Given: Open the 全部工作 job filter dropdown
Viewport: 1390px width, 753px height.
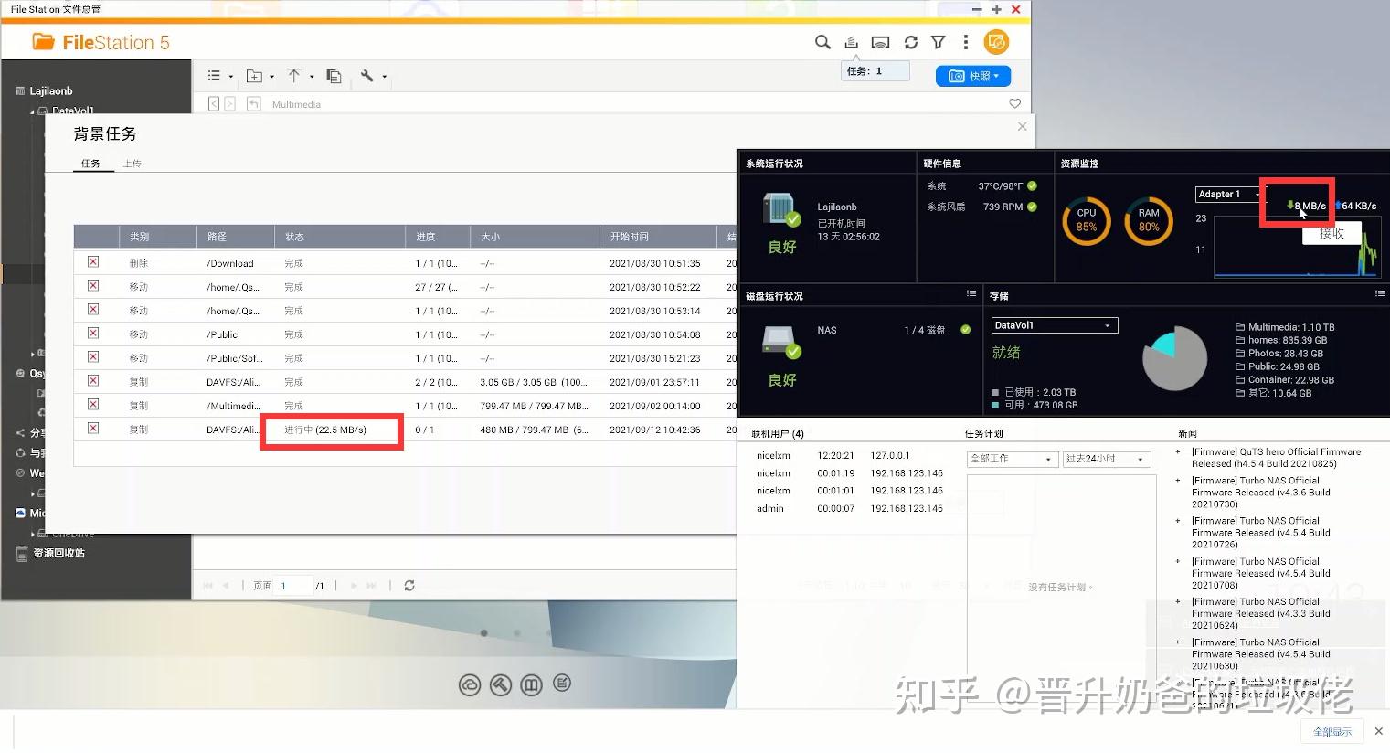Looking at the screenshot, I should pos(1013,459).
